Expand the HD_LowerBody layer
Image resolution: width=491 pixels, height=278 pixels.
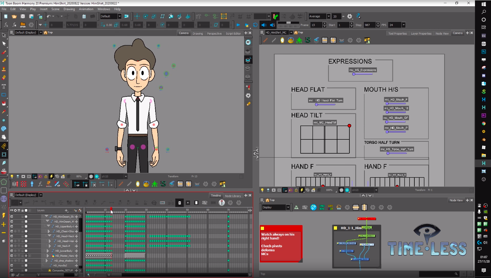pos(48,251)
